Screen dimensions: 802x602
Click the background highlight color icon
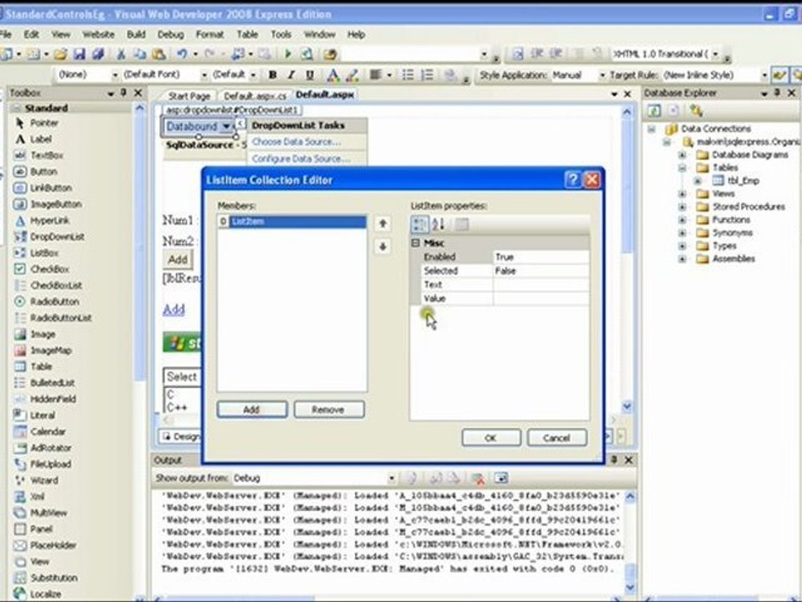click(x=352, y=75)
